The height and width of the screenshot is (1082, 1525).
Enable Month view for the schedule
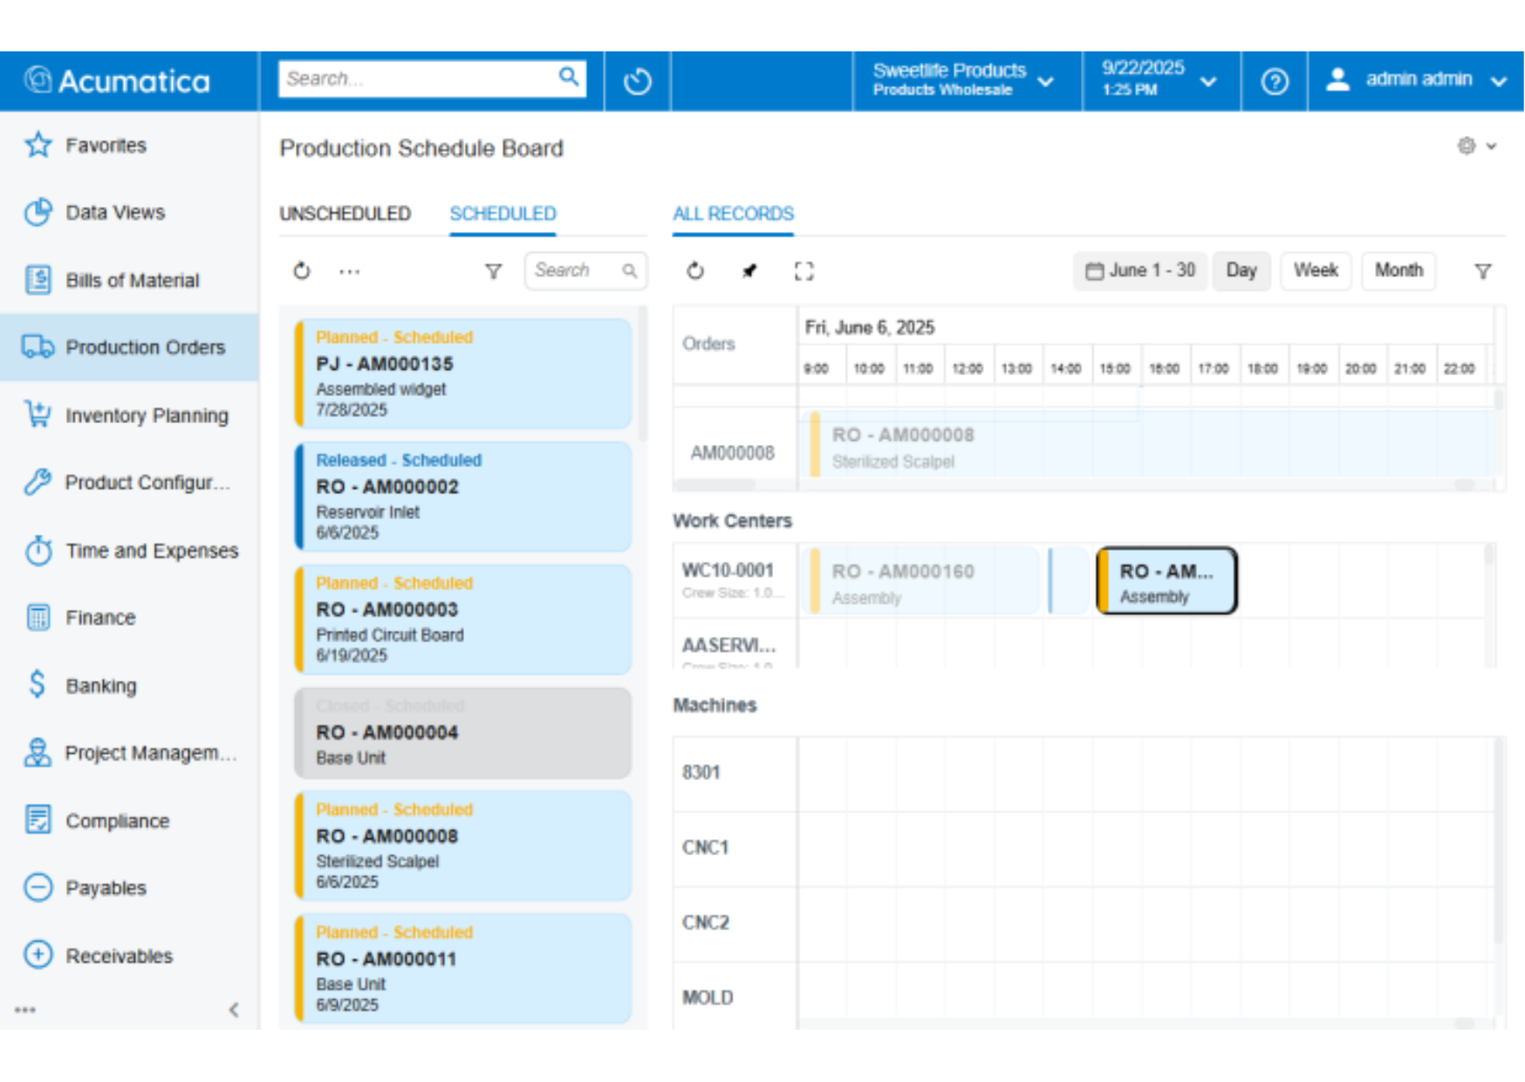[x=1398, y=271]
